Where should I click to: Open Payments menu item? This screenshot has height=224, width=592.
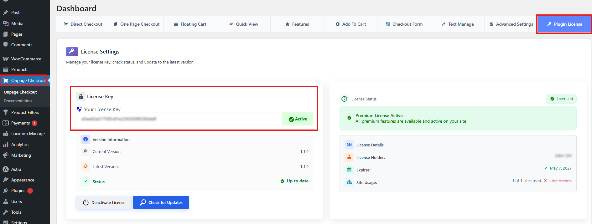tap(25, 123)
